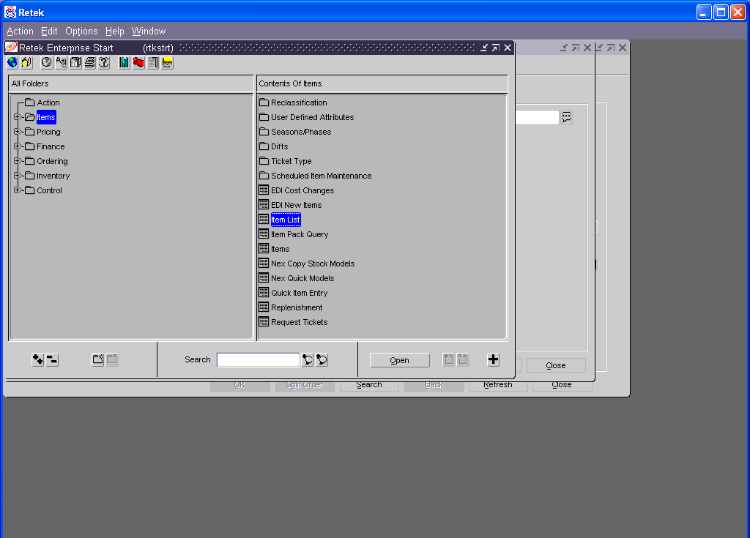Viewport: 750px width, 538px height.
Task: Select the Pricing folder label
Action: click(49, 132)
